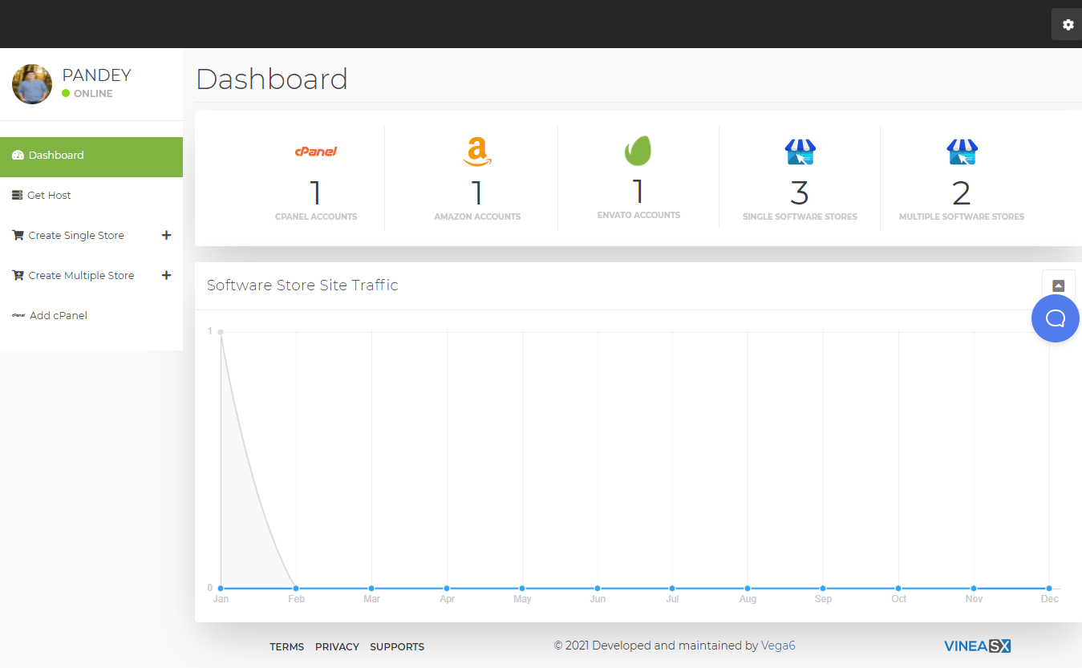Click the Envato leaf icon
Image resolution: width=1082 pixels, height=668 pixels.
pos(638,151)
